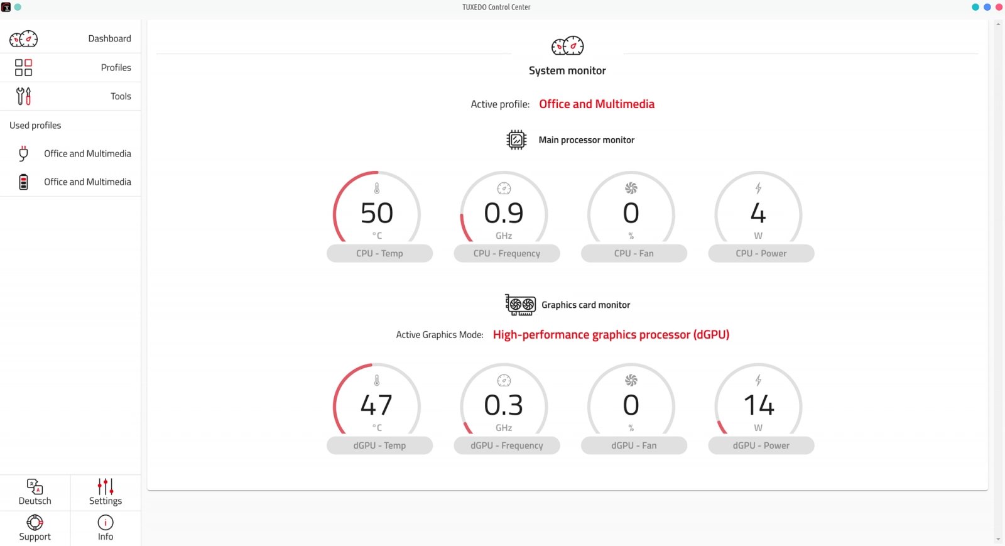
Task: Open the Info page
Action: pyautogui.click(x=106, y=528)
